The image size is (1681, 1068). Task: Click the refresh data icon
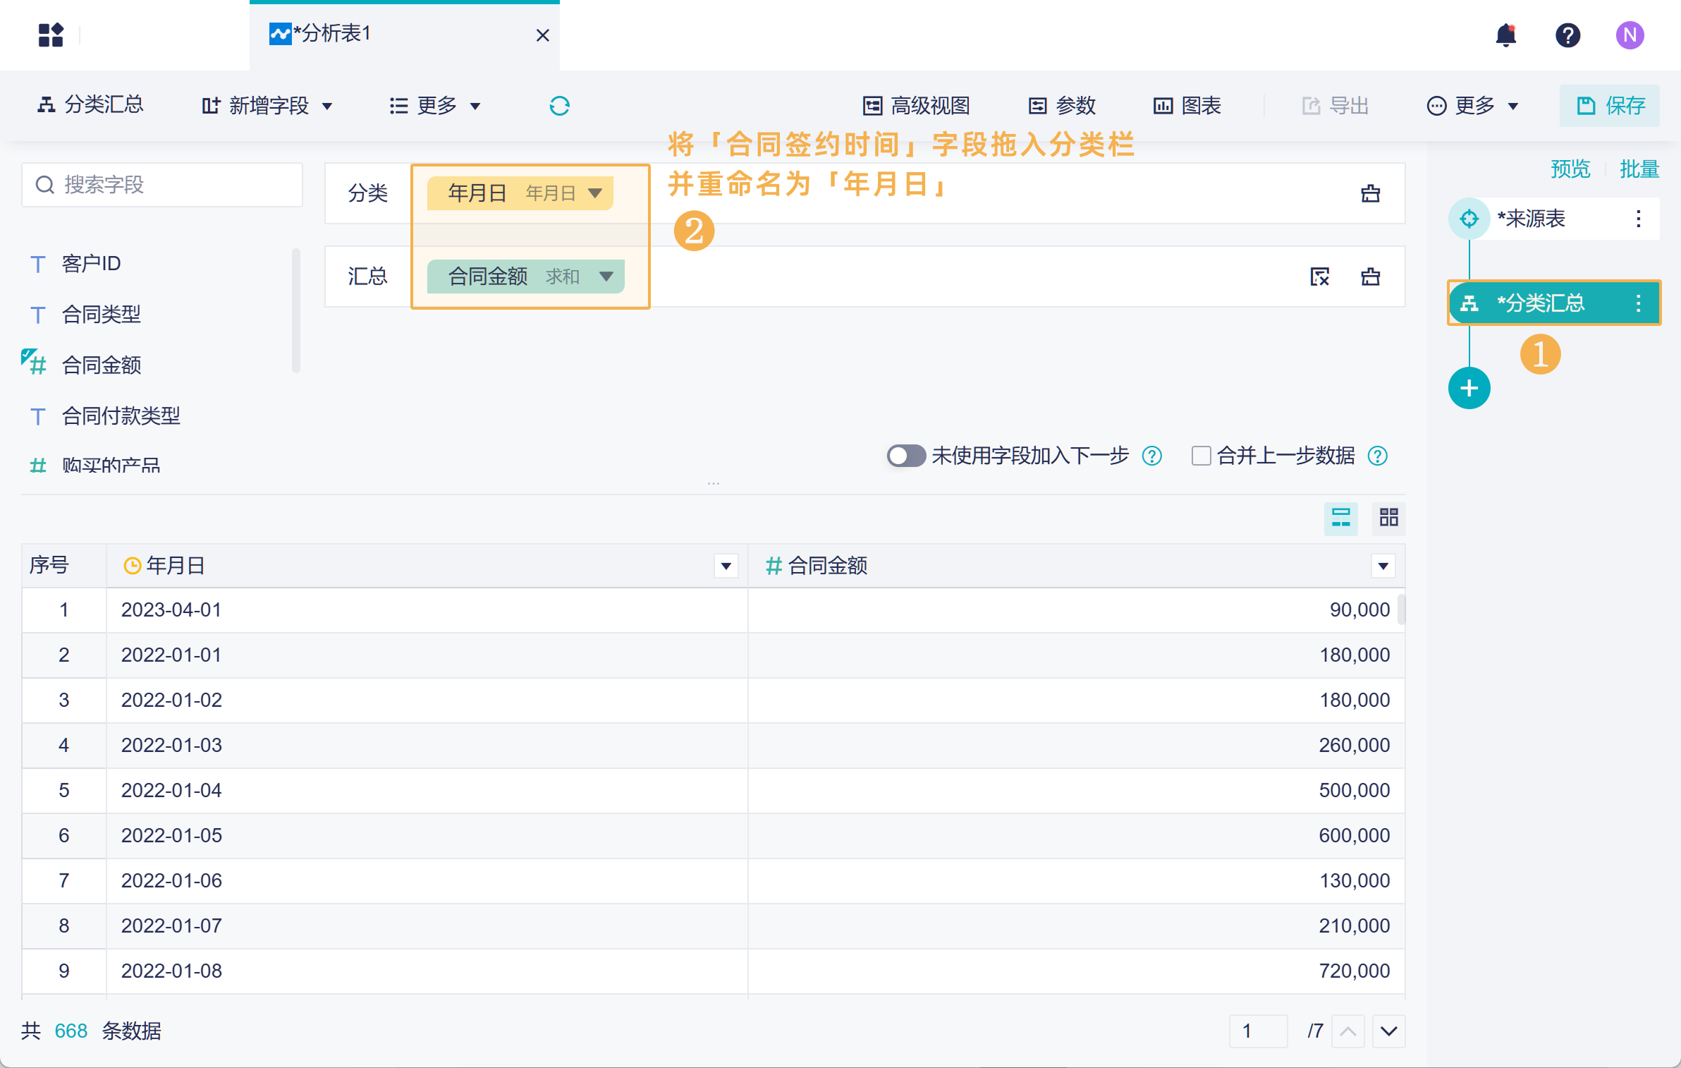pyautogui.click(x=559, y=106)
